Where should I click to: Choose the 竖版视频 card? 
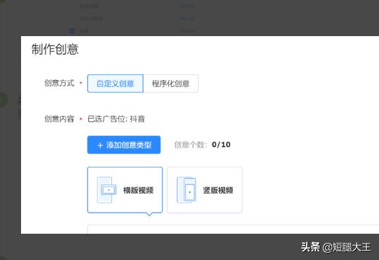coord(205,190)
